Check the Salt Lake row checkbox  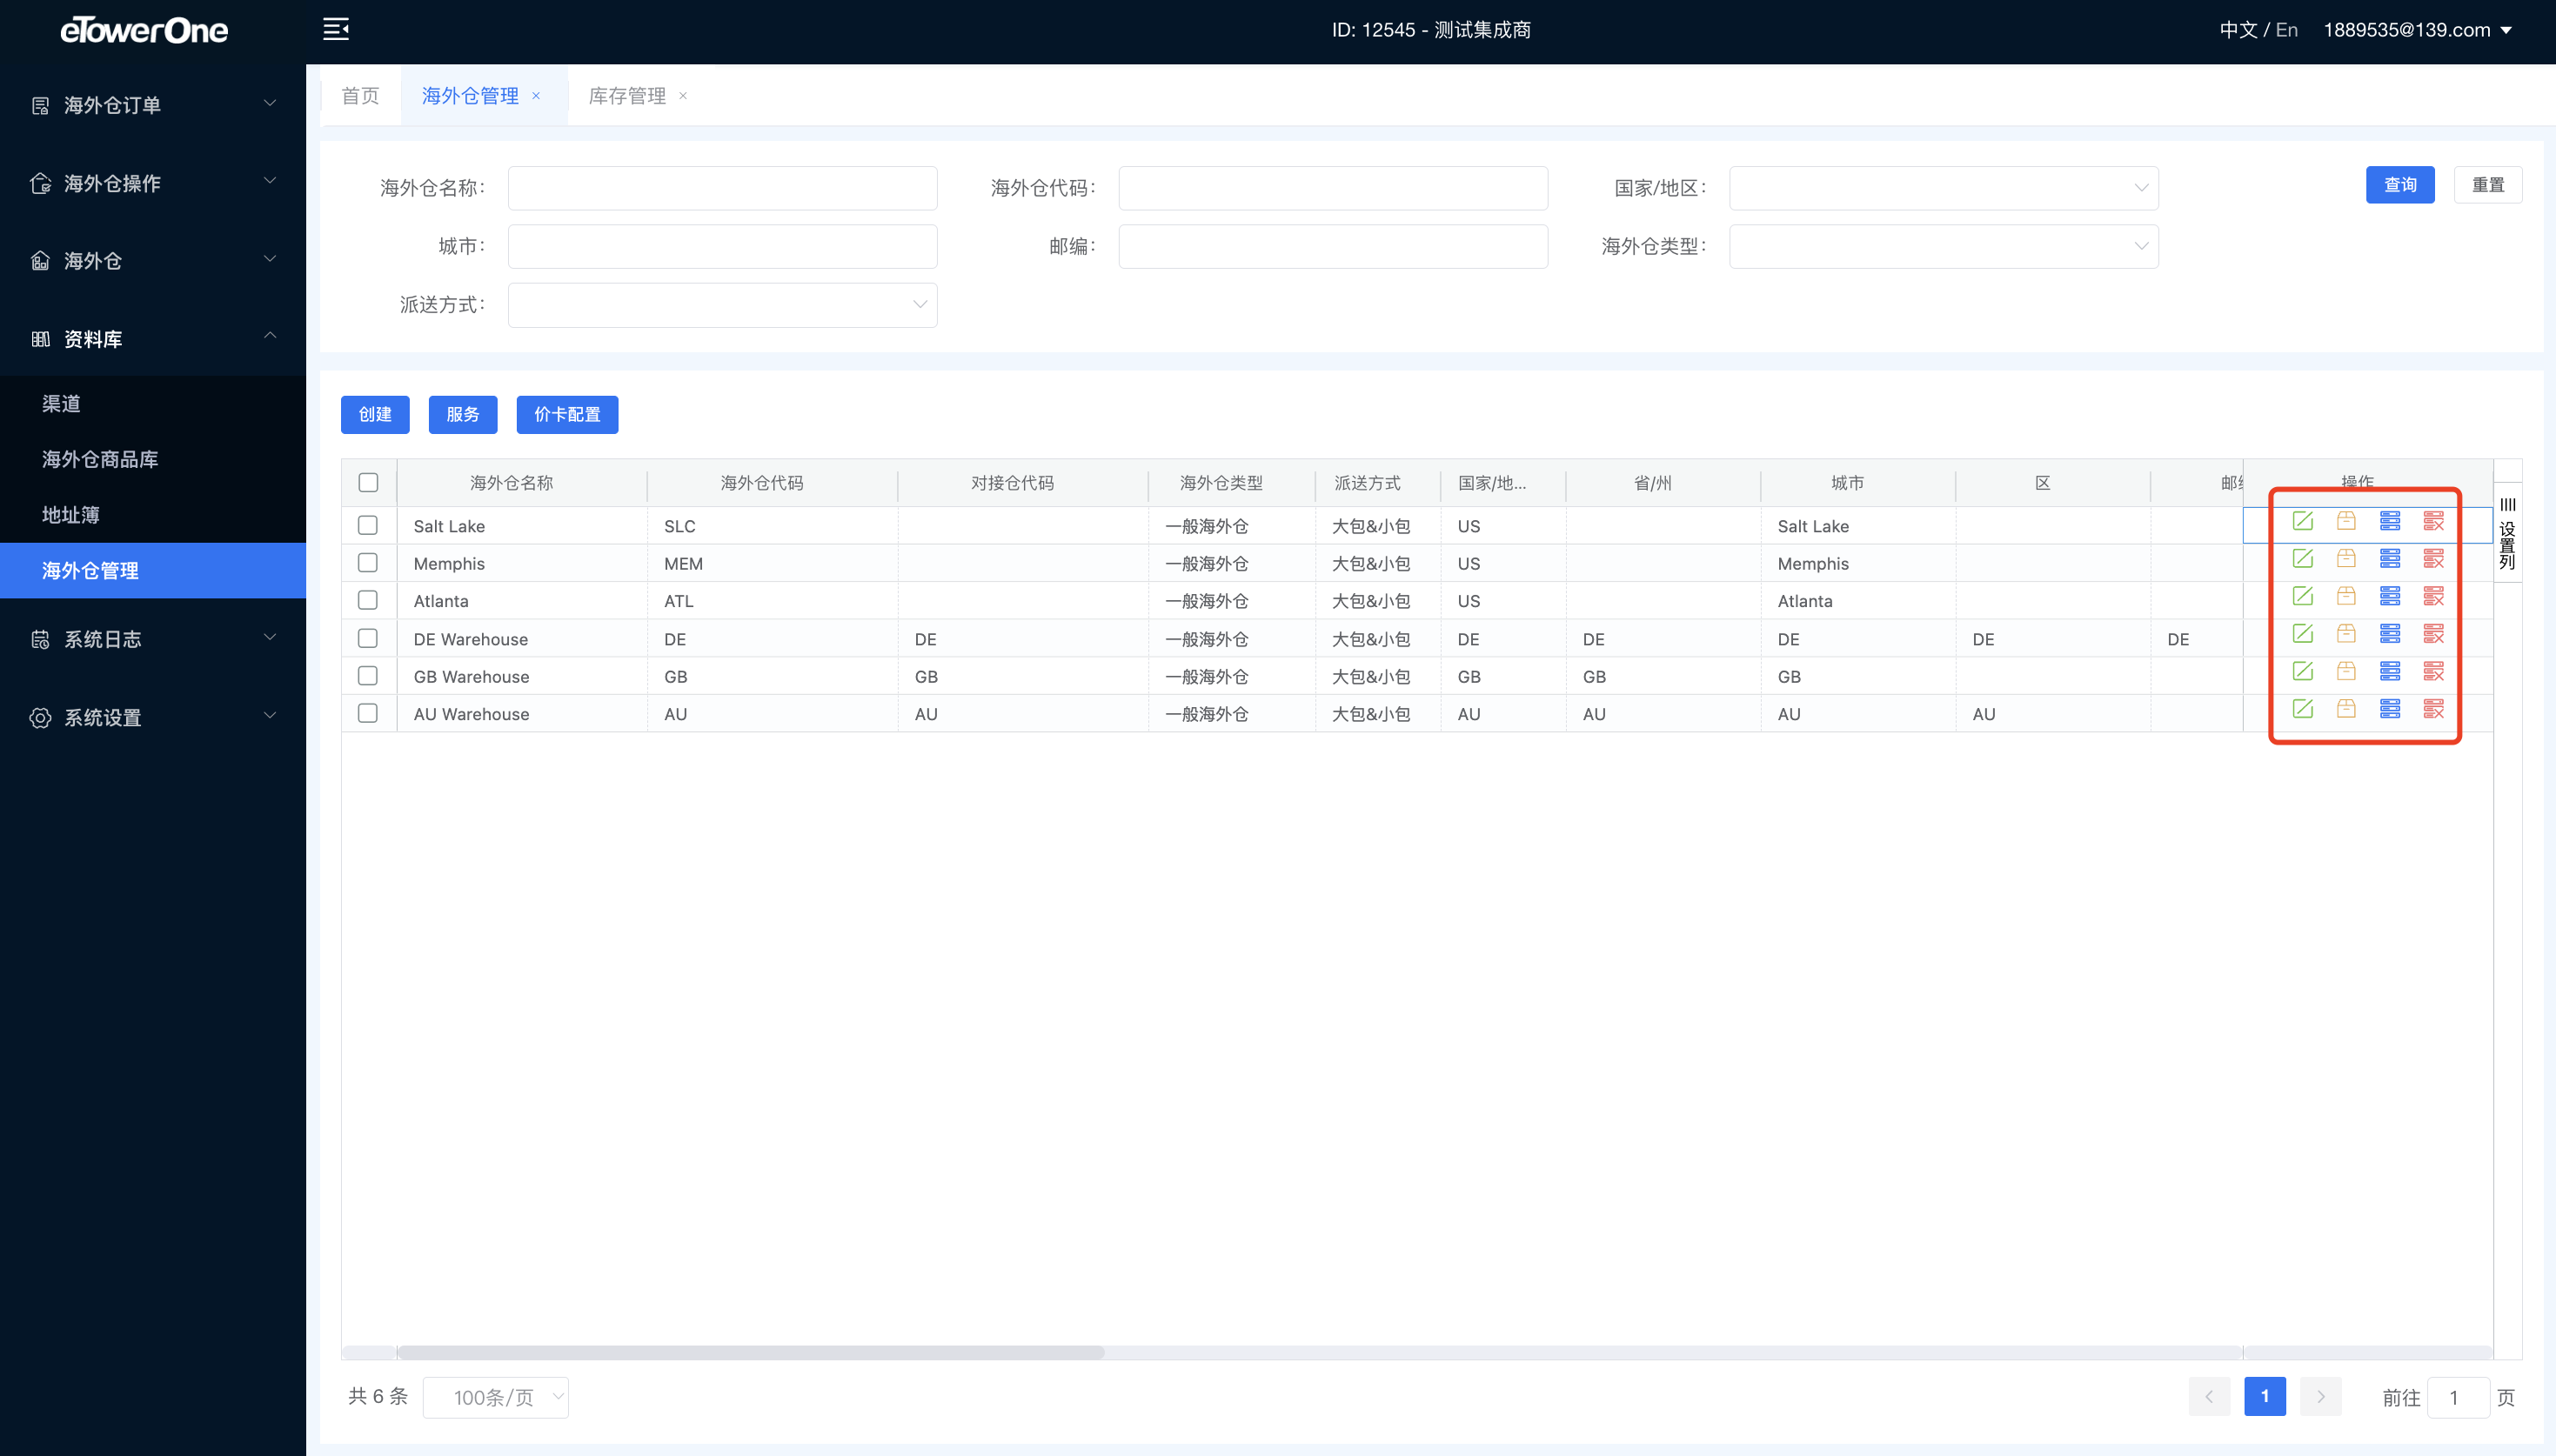click(x=368, y=525)
